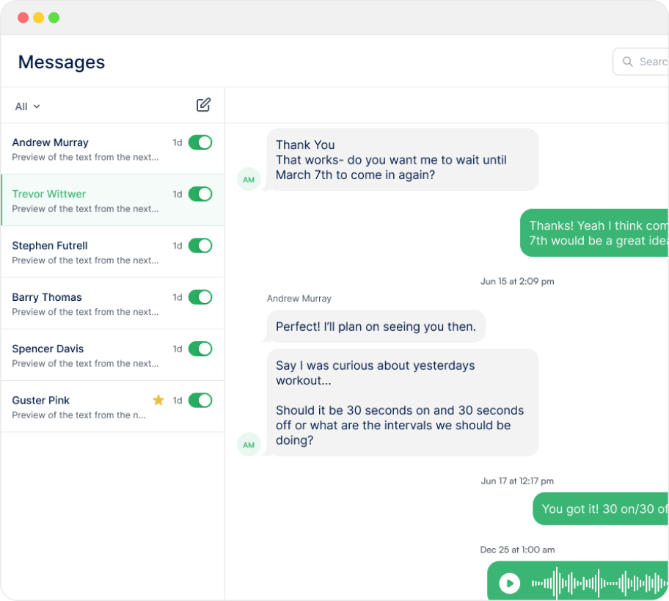Click AM avatar beside workout intervals message
The height and width of the screenshot is (601, 669).
(249, 445)
